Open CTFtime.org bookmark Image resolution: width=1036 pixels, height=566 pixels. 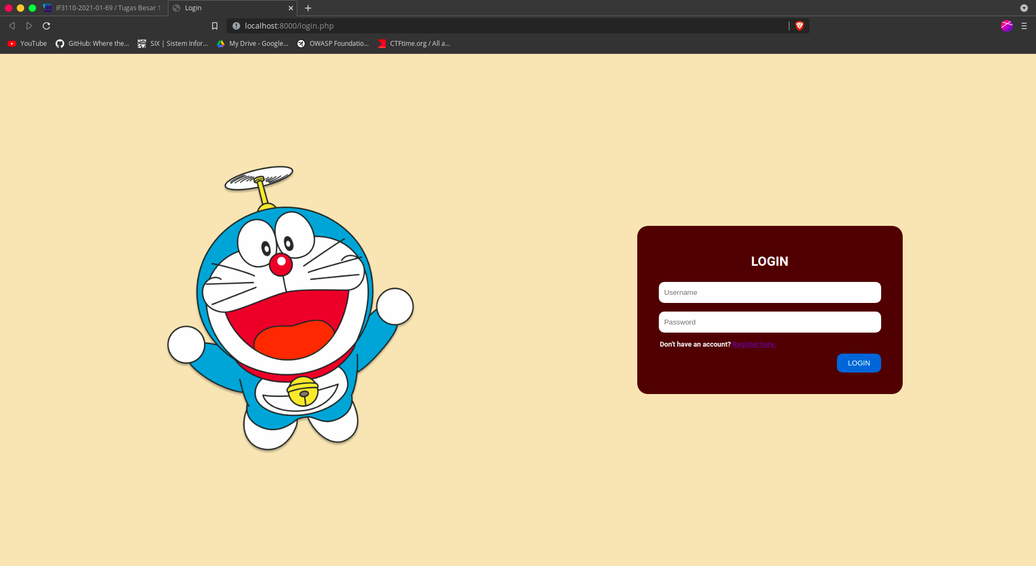point(414,44)
